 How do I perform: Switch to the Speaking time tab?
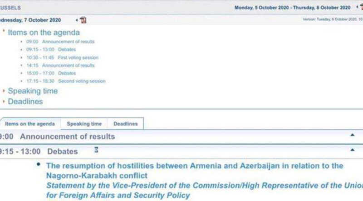(x=85, y=123)
